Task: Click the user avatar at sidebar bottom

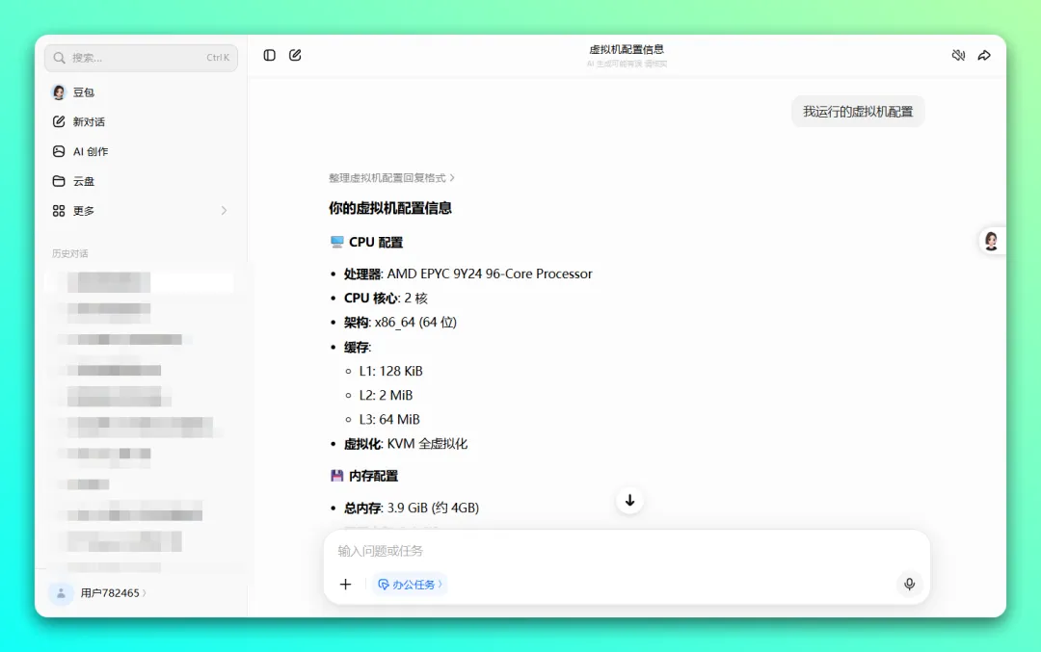Action: coord(61,593)
